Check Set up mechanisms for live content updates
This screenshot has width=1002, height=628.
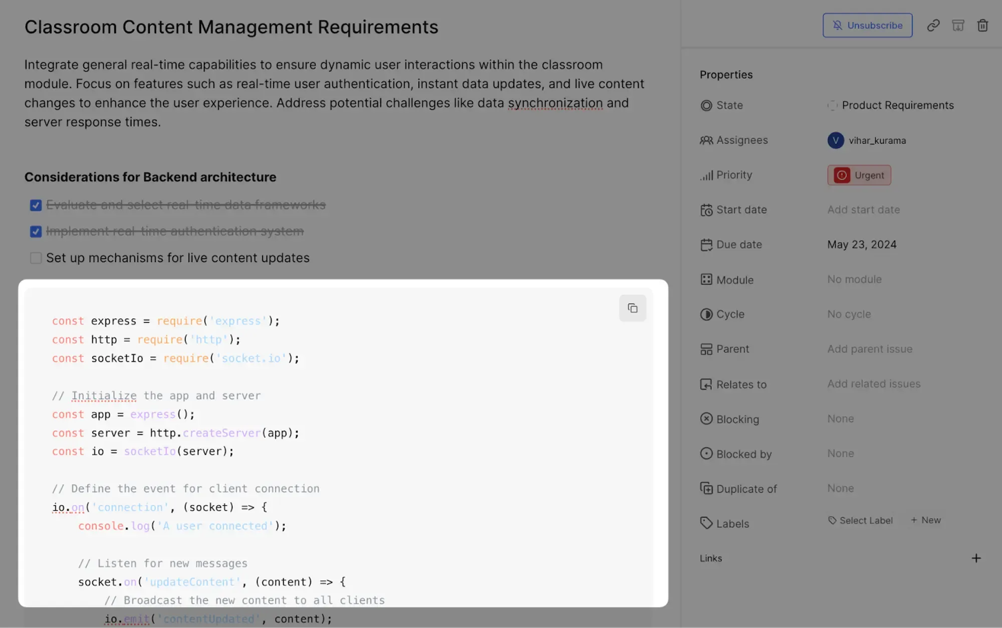coord(36,258)
